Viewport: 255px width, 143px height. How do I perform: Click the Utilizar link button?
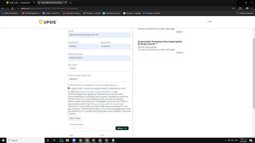(122, 128)
